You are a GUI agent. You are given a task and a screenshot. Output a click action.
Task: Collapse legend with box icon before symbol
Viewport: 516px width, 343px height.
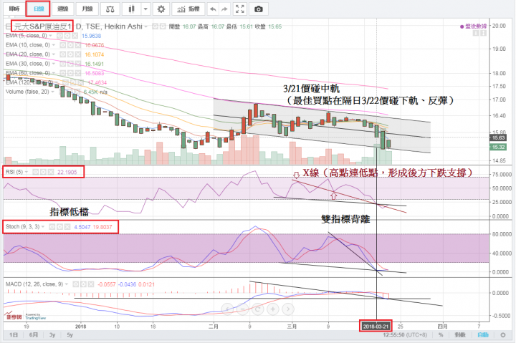(x=8, y=26)
